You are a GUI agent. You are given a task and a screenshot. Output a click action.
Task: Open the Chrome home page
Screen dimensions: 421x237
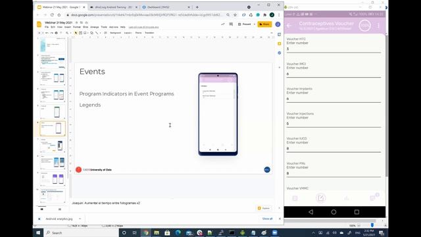tap(59, 15)
